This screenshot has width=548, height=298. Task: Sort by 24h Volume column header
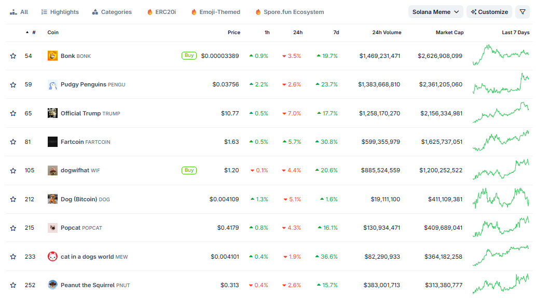point(387,33)
